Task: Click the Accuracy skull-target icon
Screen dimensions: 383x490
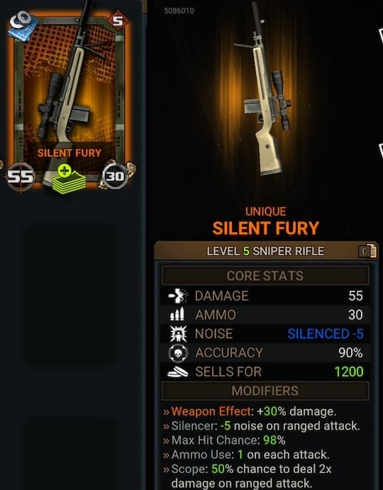Action: pyautogui.click(x=178, y=353)
